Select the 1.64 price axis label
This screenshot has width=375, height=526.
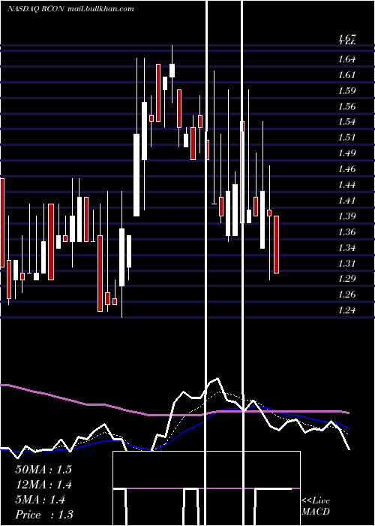pyautogui.click(x=346, y=59)
